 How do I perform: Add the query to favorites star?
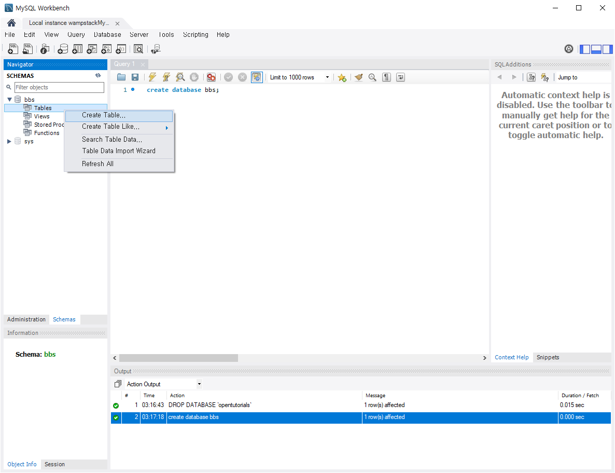tap(342, 77)
